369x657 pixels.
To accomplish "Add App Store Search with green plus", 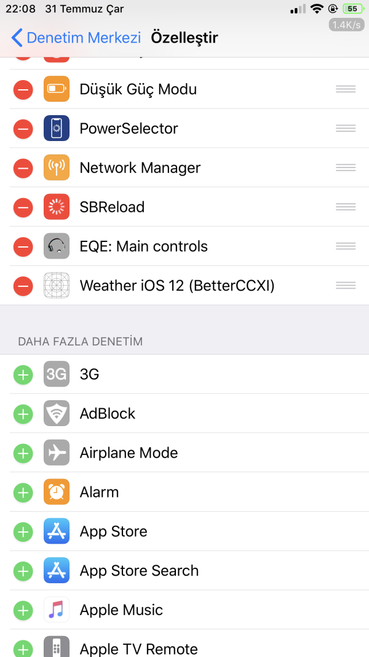I will click(x=23, y=571).
